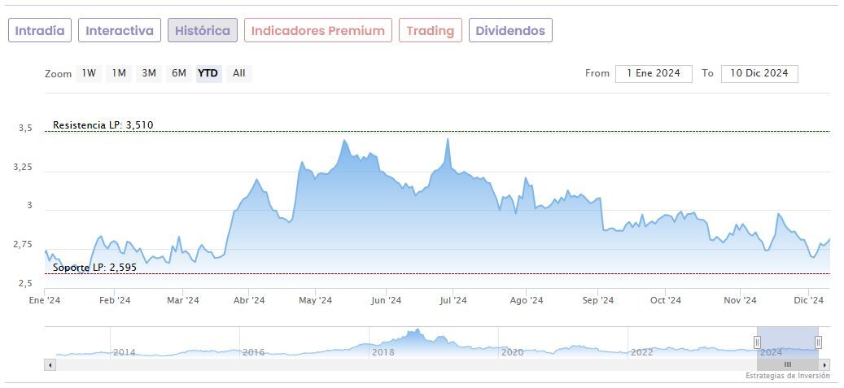Click the From date field
This screenshot has height=388, width=844.
click(654, 73)
